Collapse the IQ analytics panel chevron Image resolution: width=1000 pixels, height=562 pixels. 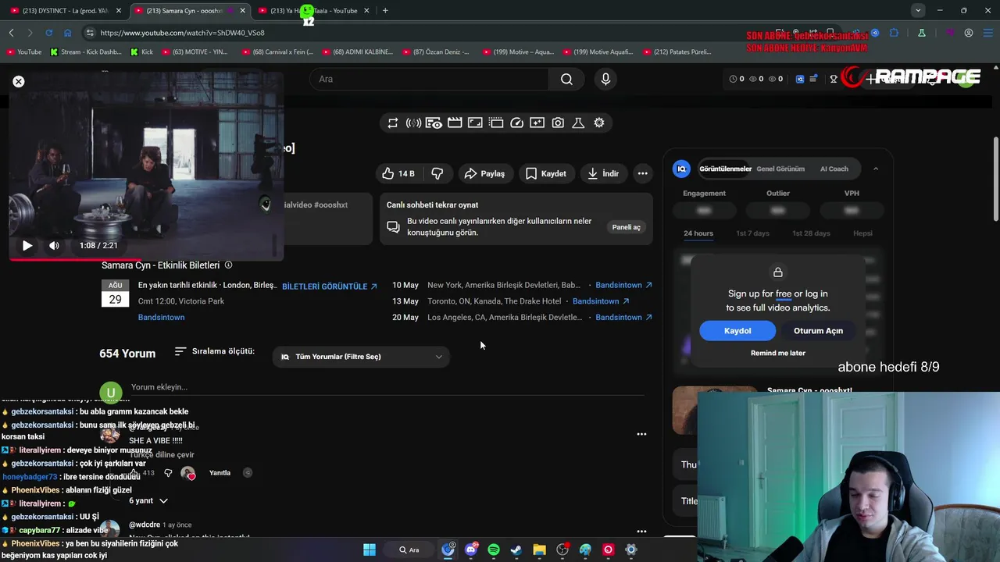tap(875, 169)
